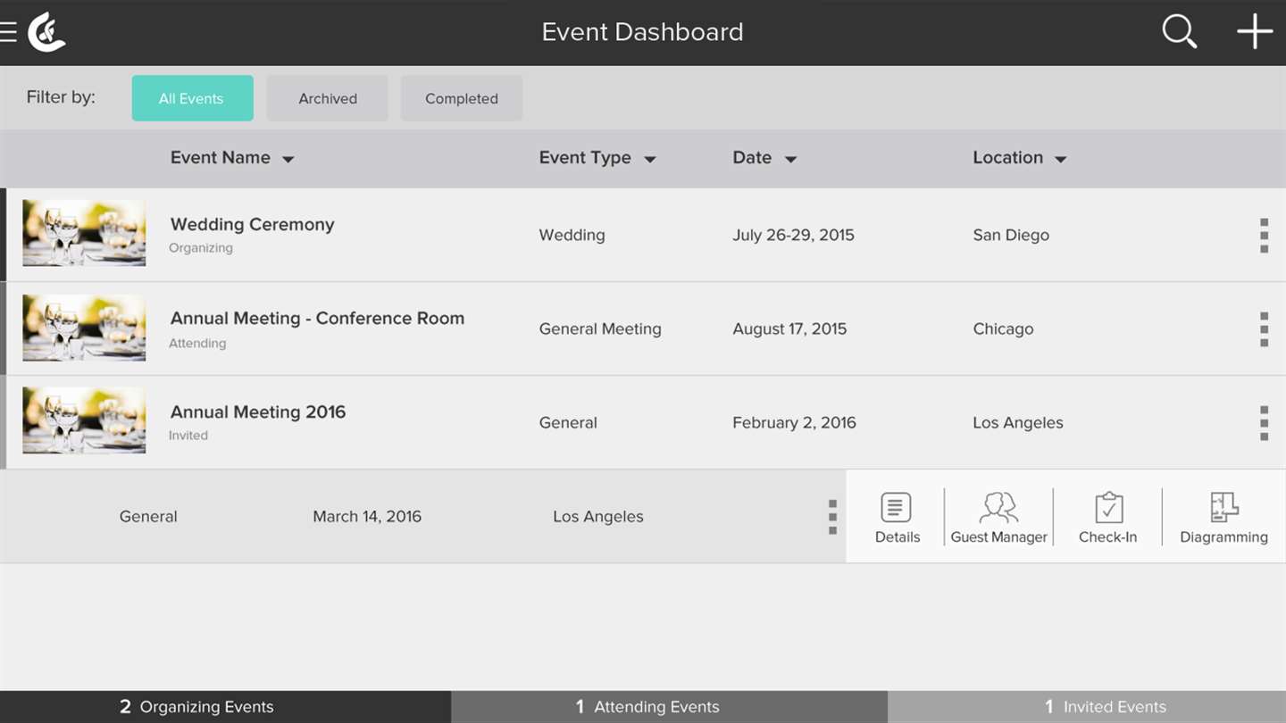Screen dimensions: 1286x723
Task: Filter by Archived events
Action: [328, 98]
